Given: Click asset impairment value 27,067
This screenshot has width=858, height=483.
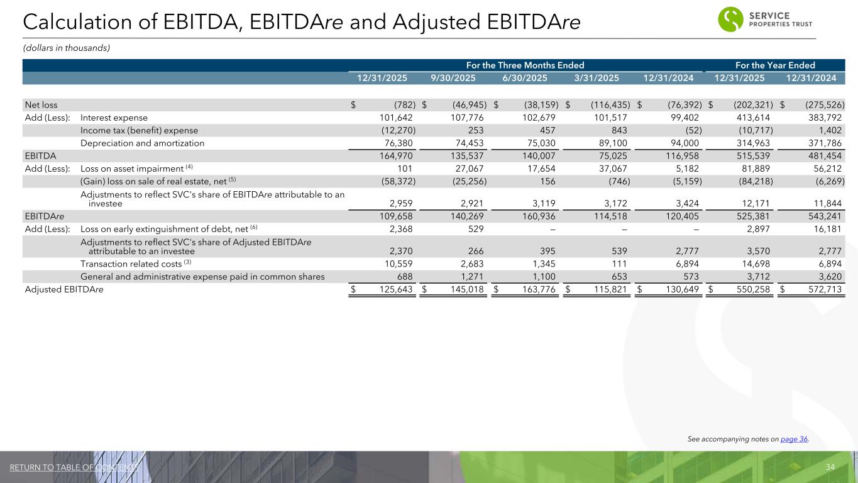Looking at the screenshot, I should tap(470, 169).
